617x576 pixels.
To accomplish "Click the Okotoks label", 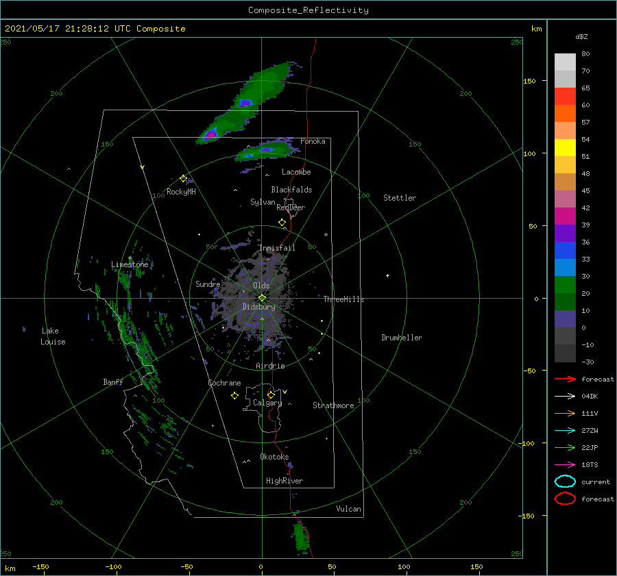I will 274,457.
